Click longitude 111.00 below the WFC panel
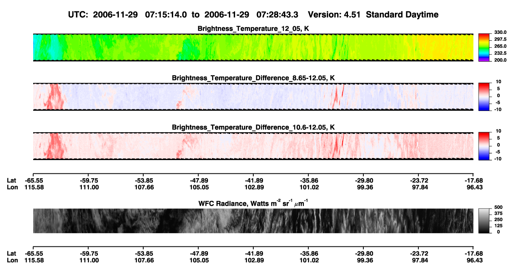This screenshot has width=526, height=269. click(x=89, y=260)
